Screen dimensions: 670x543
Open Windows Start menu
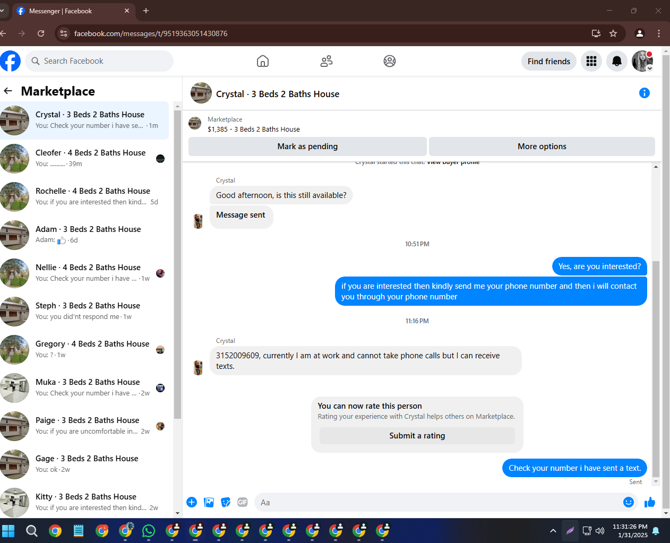[x=8, y=531]
